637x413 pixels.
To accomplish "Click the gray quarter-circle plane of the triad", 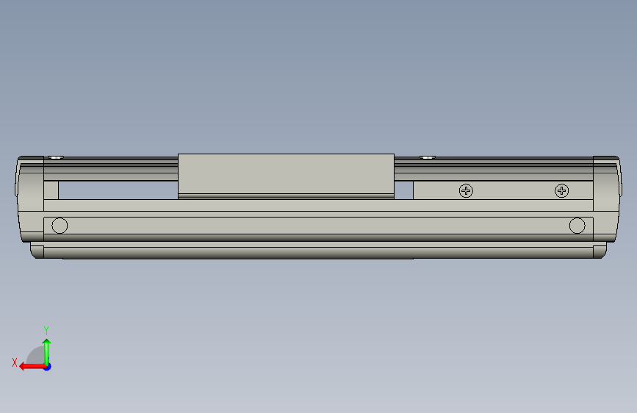I will click(35, 355).
